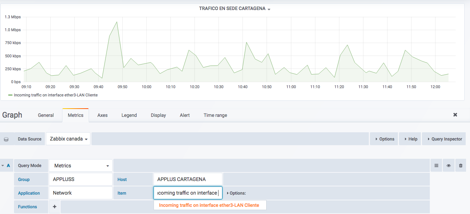Open query A actions with the hamburger icon

pos(436,165)
